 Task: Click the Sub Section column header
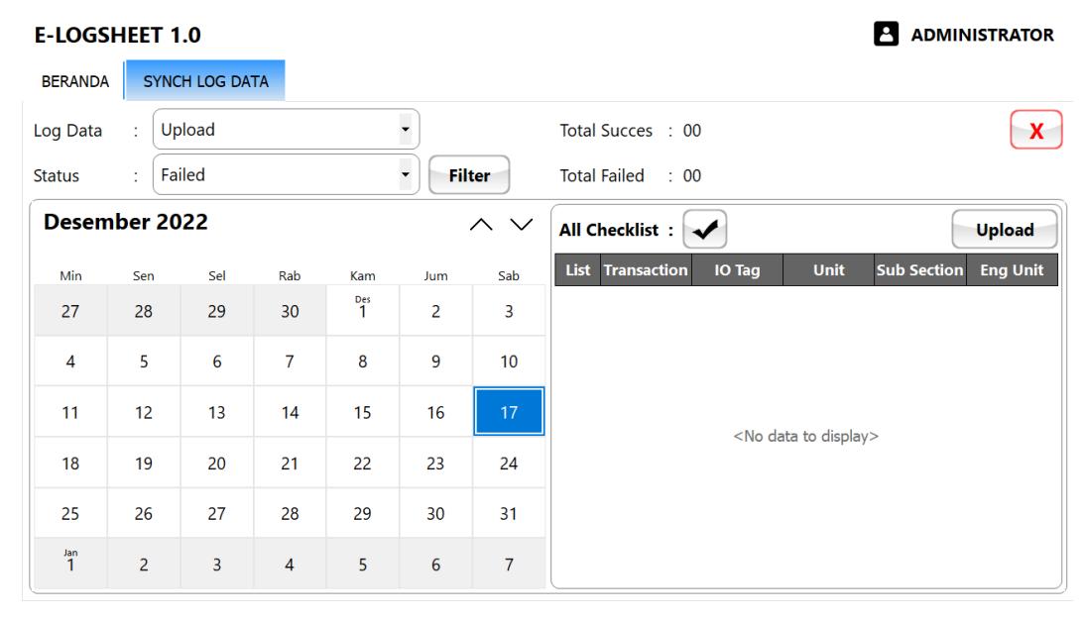click(919, 269)
